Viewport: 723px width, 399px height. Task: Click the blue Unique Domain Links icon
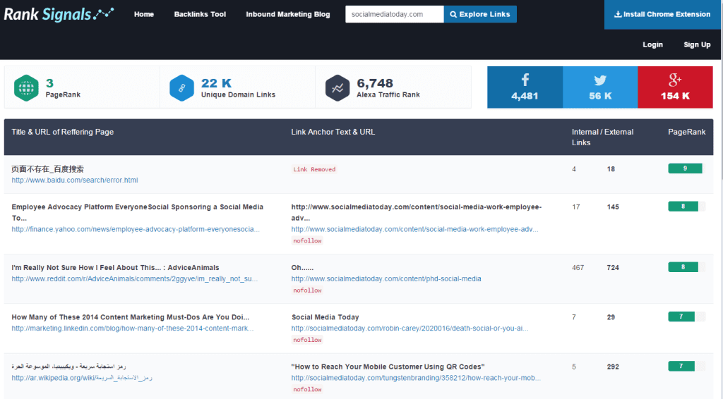pos(181,88)
